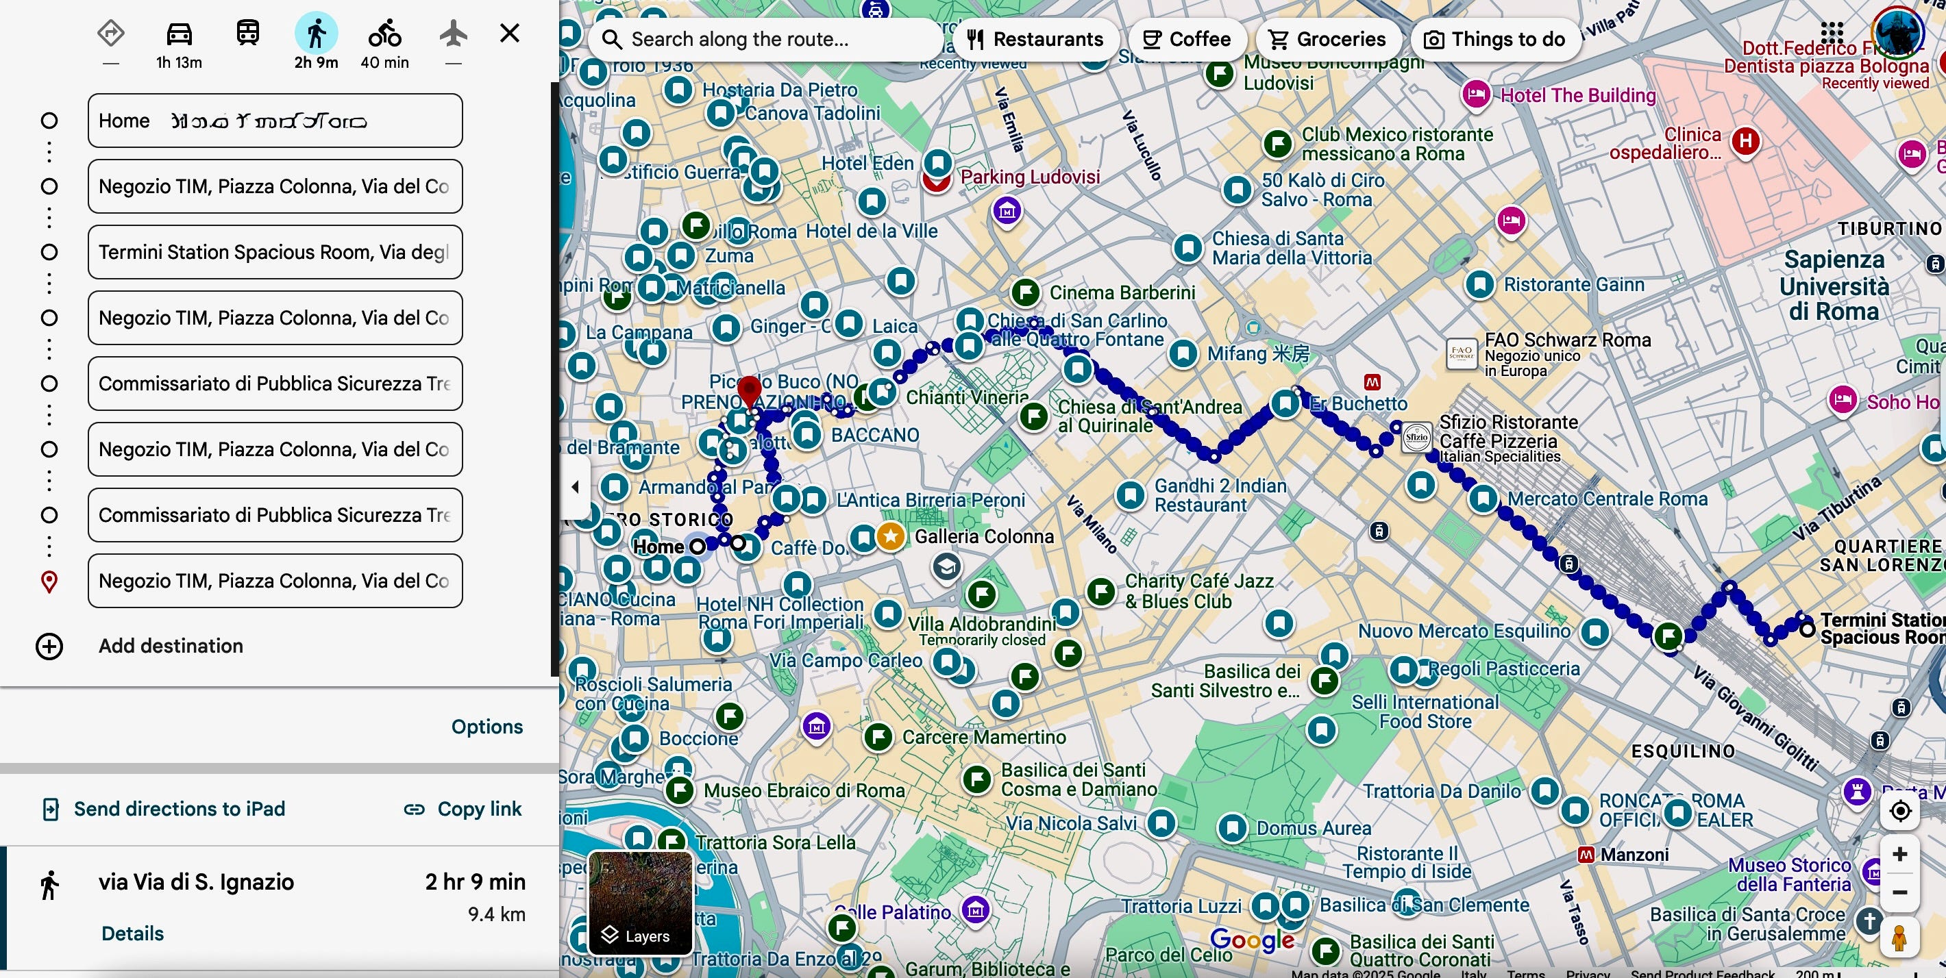The image size is (1946, 978).
Task: Click Add destination plus icon
Action: coord(49,647)
